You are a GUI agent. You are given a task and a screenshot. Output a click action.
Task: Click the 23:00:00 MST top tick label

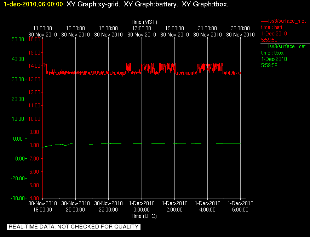(x=240, y=32)
